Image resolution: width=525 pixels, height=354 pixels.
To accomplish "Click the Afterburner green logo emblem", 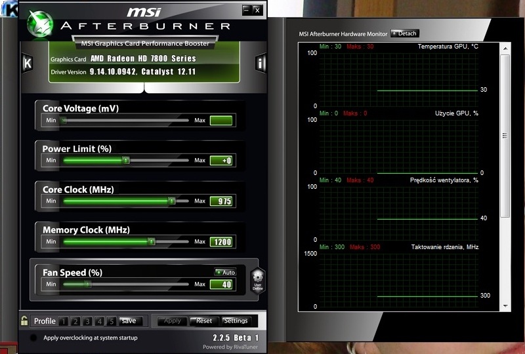I will pyautogui.click(x=40, y=24).
